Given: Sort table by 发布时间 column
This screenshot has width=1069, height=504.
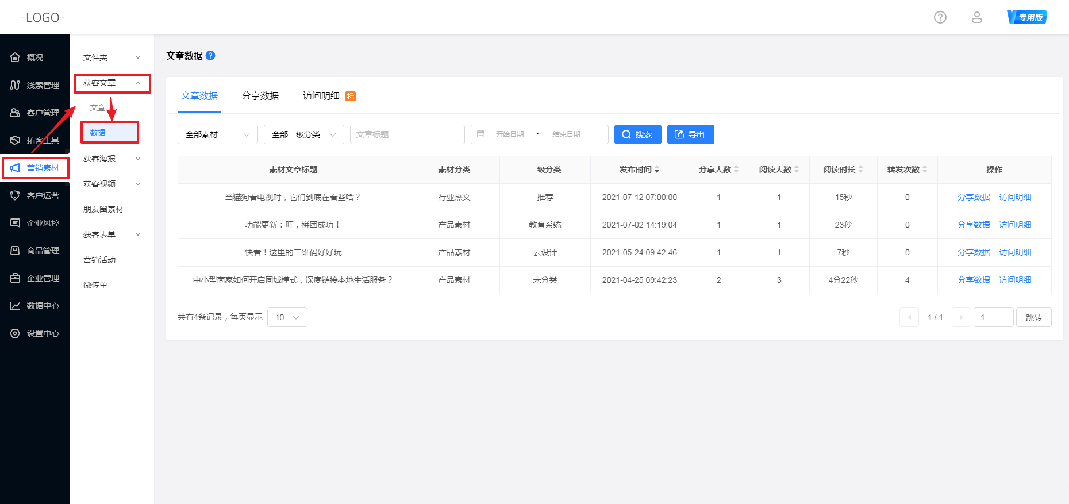Looking at the screenshot, I should (x=657, y=170).
